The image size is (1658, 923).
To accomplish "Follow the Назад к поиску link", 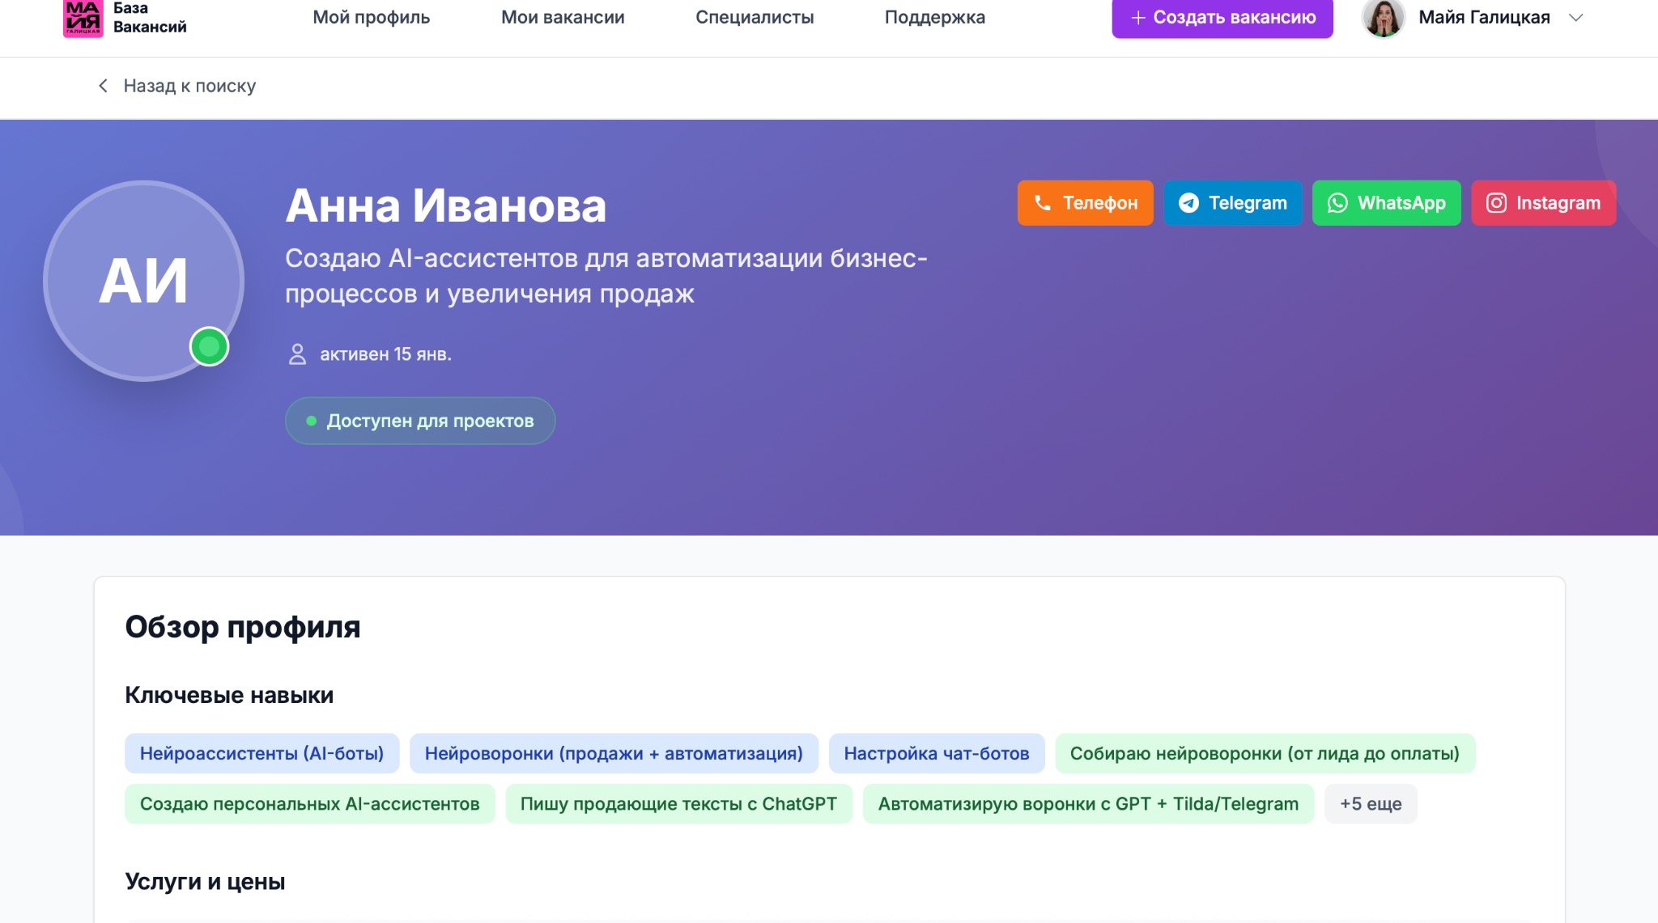I will click(x=189, y=85).
